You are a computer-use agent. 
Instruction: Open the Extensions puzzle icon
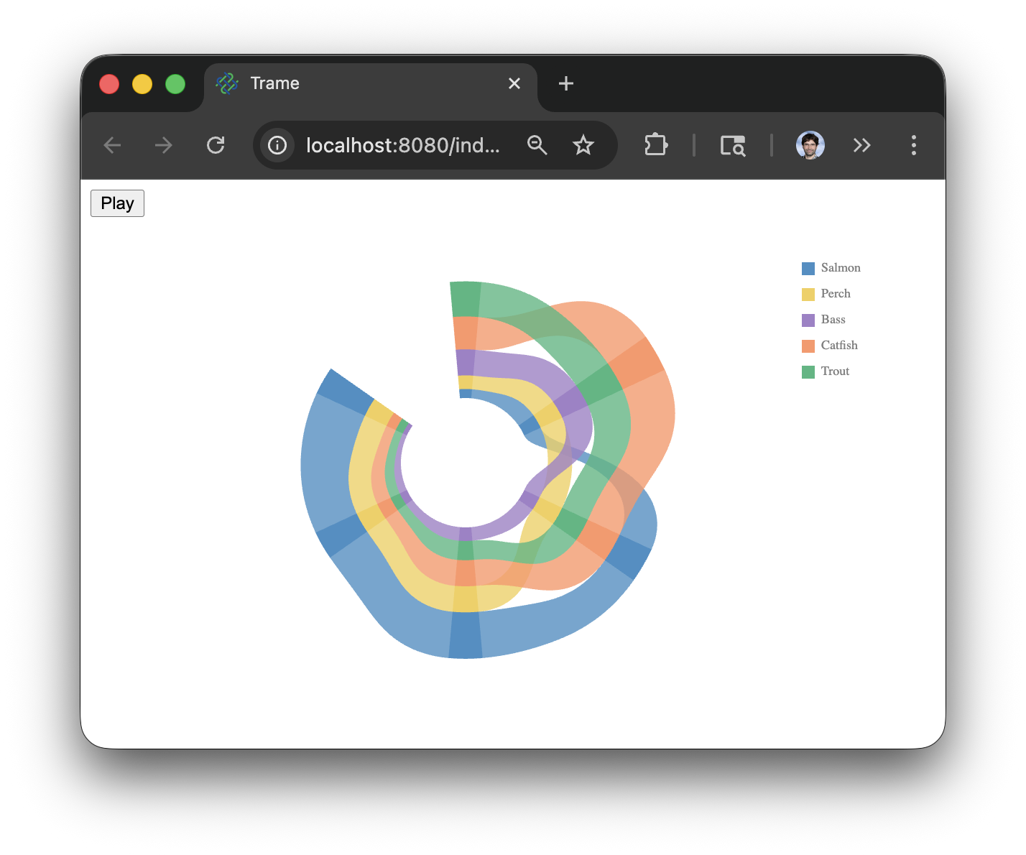[656, 145]
